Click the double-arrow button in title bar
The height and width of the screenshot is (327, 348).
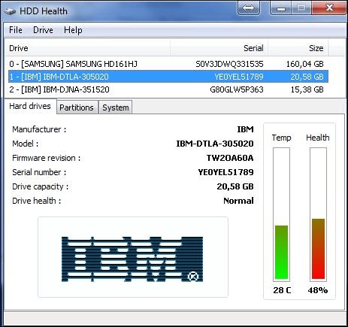pos(248,8)
